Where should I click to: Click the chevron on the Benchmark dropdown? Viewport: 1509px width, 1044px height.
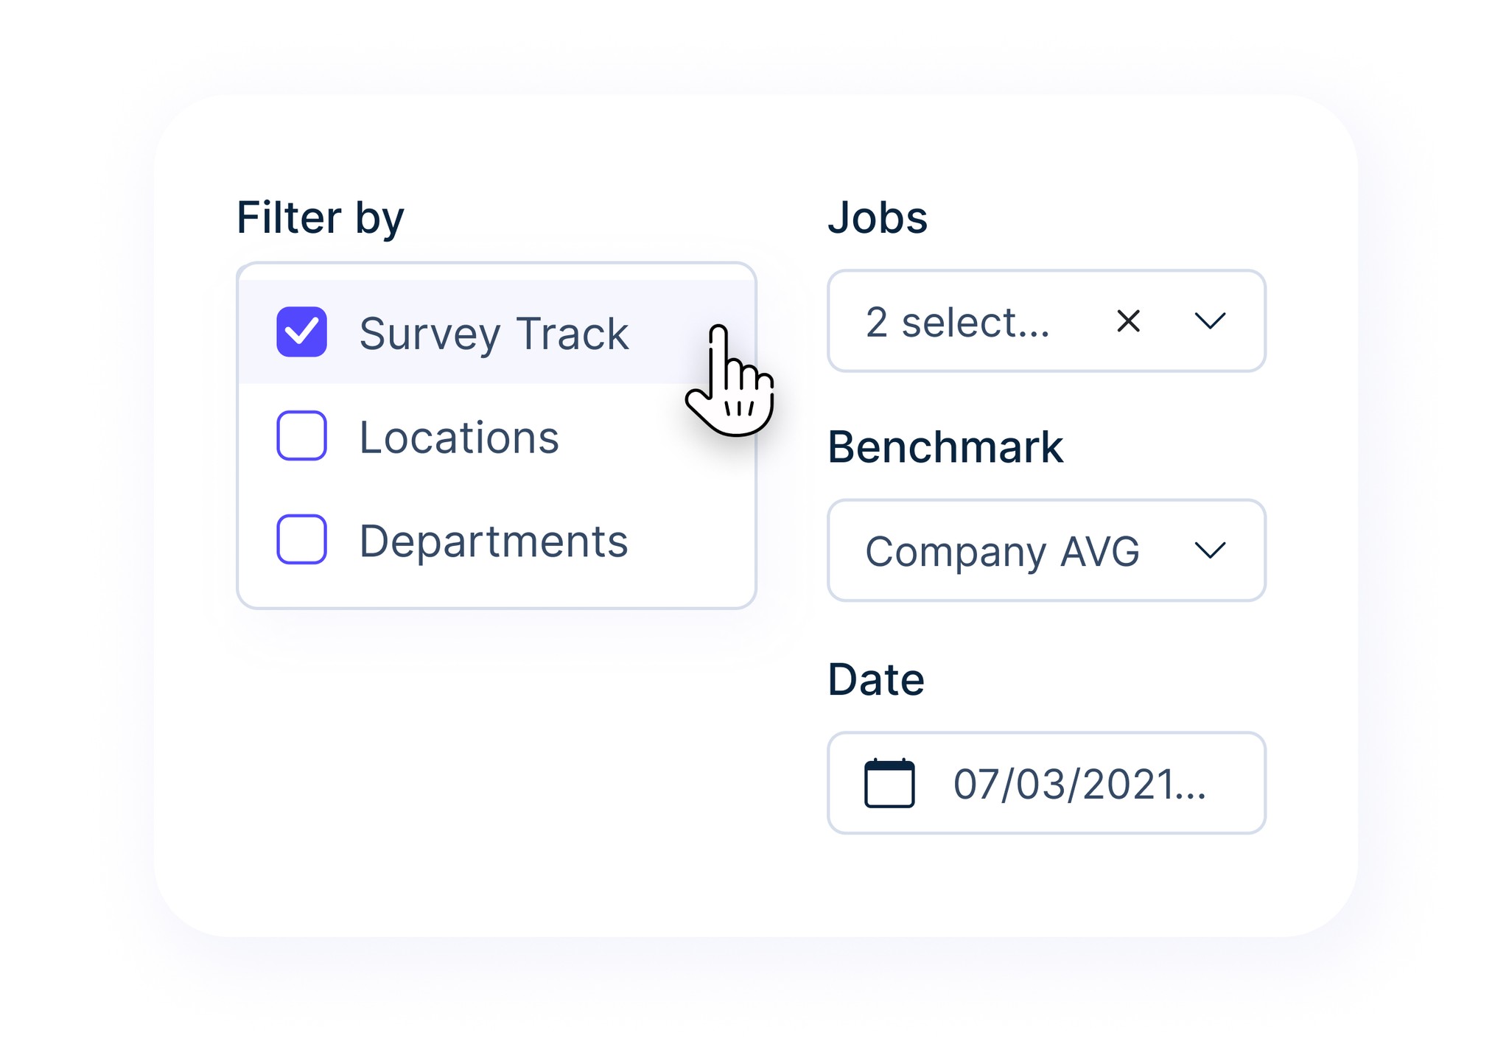[1211, 550]
